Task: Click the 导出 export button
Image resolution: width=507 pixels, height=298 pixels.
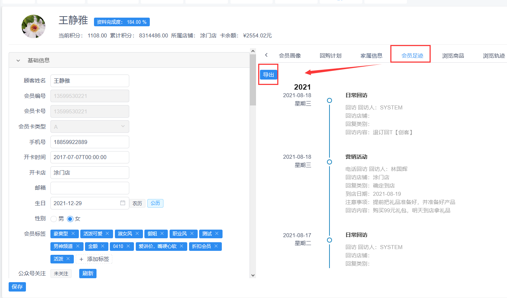Action: [269, 74]
